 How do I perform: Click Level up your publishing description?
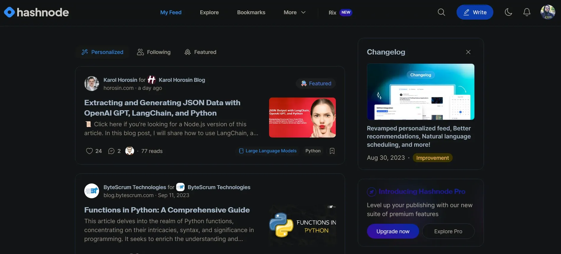coord(419,210)
